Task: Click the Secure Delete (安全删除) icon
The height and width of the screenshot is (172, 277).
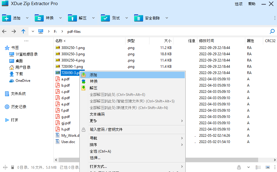Action: pos(139,18)
